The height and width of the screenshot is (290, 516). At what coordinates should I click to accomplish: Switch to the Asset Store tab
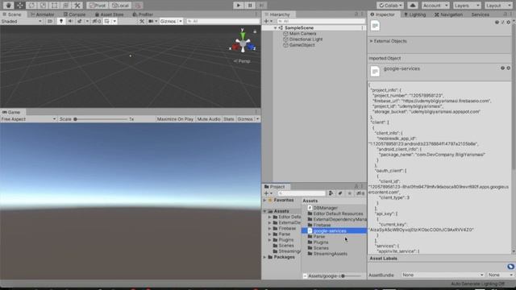click(110, 14)
